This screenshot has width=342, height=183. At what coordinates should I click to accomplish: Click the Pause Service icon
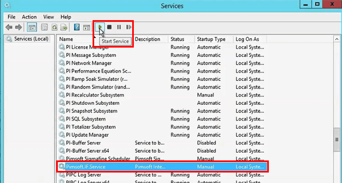119,27
